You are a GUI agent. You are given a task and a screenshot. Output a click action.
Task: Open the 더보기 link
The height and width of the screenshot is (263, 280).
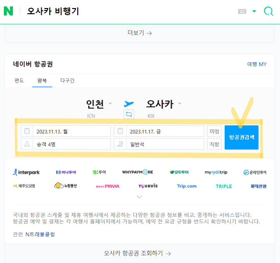140,33
